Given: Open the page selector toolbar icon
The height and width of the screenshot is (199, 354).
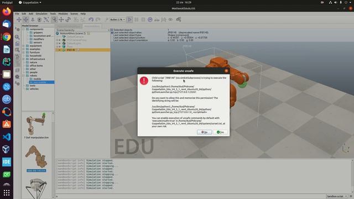Looking at the screenshot, I should coord(179,20).
